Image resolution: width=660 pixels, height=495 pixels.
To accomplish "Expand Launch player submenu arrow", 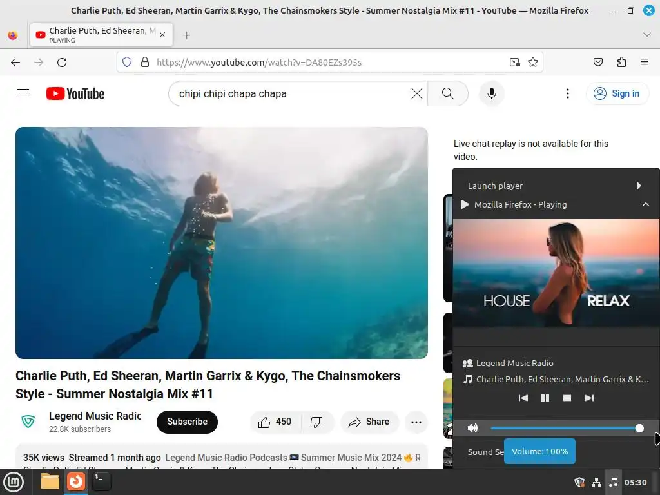I will 639,186.
